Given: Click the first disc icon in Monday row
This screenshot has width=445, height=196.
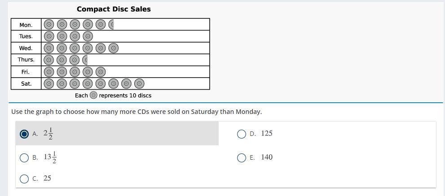Looking at the screenshot, I should 49,25.
